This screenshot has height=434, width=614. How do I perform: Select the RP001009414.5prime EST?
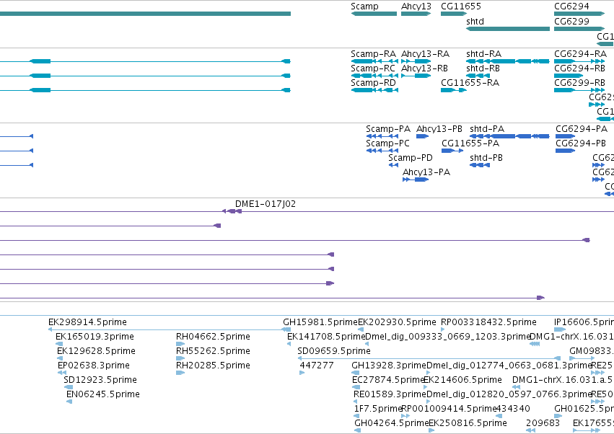[405, 416]
